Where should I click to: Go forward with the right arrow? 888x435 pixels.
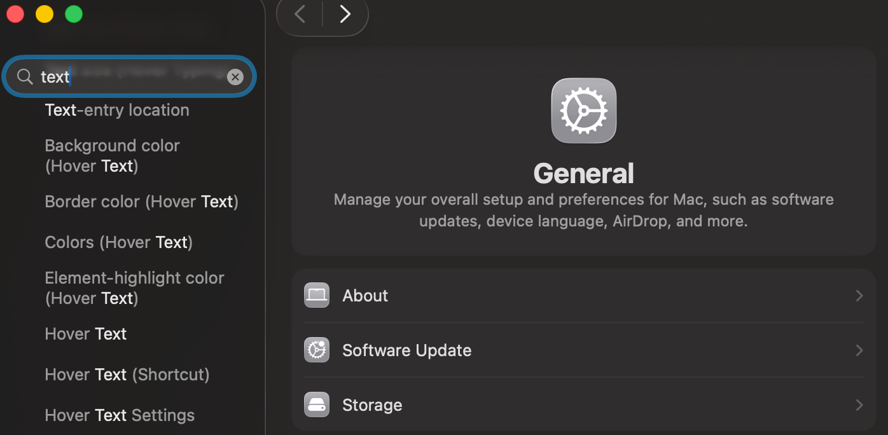(x=345, y=14)
